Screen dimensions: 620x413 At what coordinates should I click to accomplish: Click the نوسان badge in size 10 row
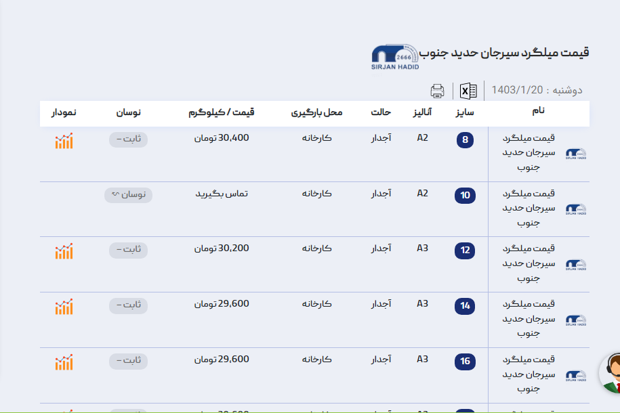(128, 195)
